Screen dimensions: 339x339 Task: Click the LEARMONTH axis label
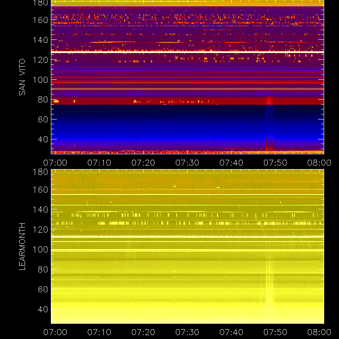coord(22,247)
